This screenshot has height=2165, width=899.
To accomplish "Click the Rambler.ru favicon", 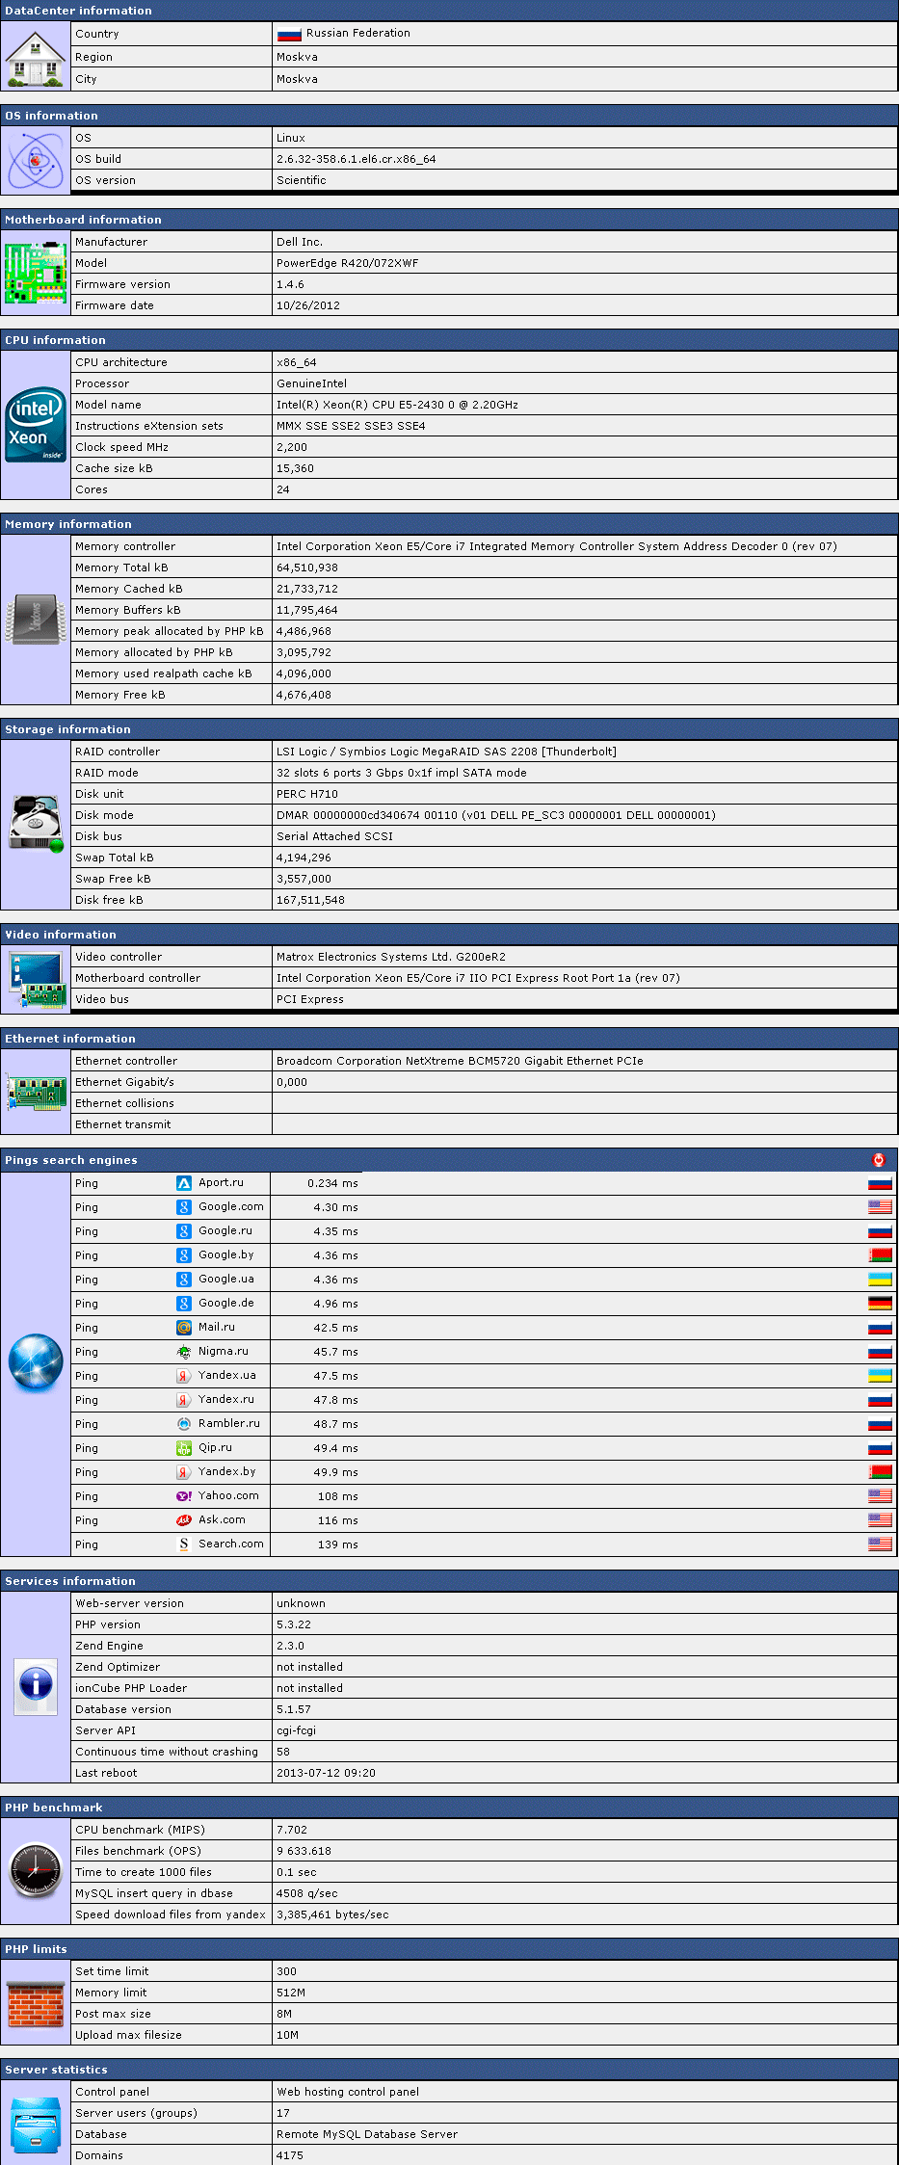I will pyautogui.click(x=184, y=1424).
